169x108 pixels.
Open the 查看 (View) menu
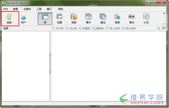[15, 9]
